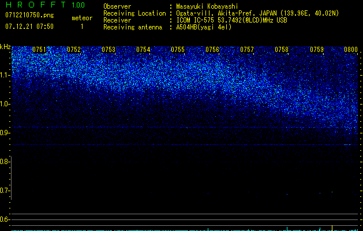Click the meteor count value 1
Screen dimensions: 363x231
pos(82,27)
